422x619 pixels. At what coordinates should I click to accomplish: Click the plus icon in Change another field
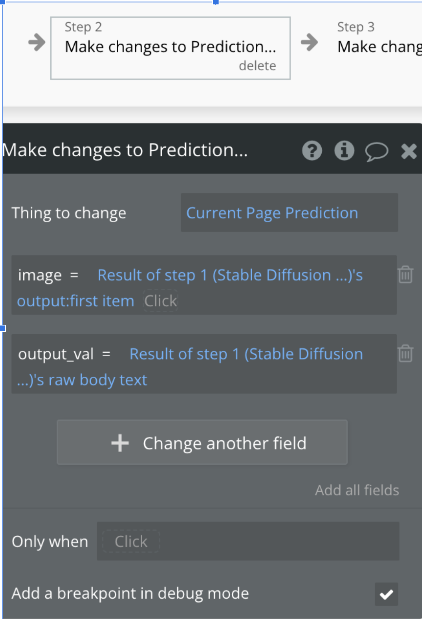(x=119, y=442)
